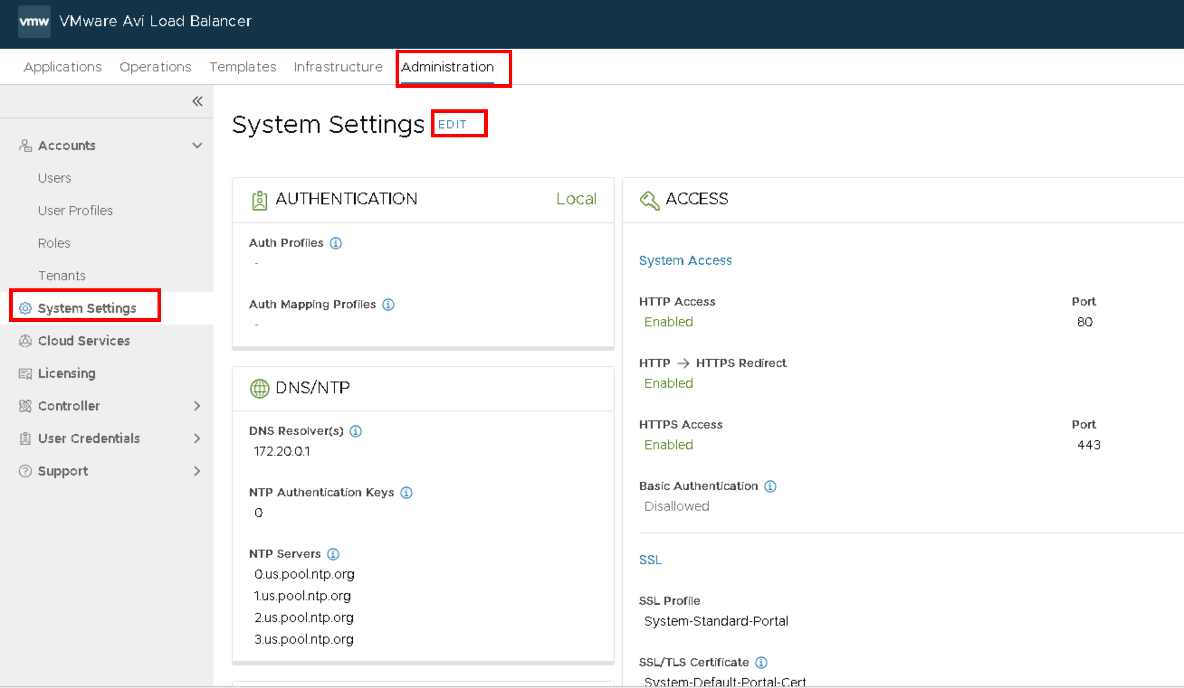This screenshot has width=1184, height=688.
Task: Open Users under Accounts
Action: [x=54, y=179]
